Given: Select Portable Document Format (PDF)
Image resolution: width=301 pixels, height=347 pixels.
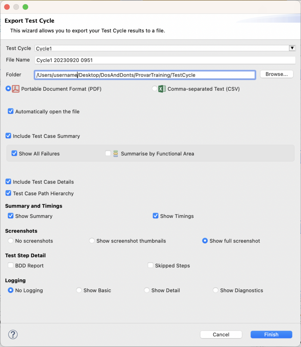Looking at the screenshot, I should click(7, 88).
